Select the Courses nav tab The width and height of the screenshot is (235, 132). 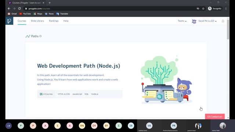22,21
